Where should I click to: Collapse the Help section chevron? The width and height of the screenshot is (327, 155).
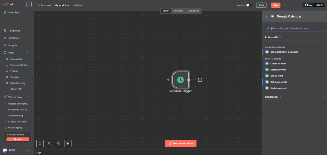(27, 53)
